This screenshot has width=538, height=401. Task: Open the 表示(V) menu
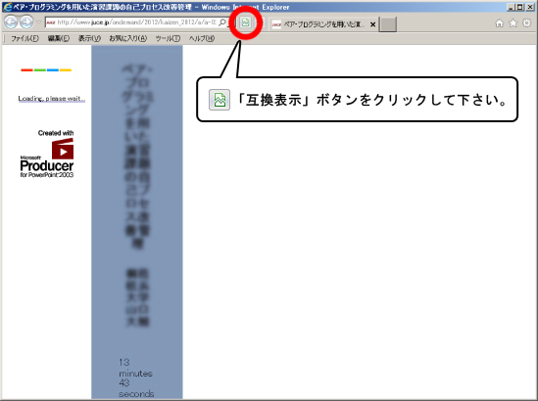point(89,38)
